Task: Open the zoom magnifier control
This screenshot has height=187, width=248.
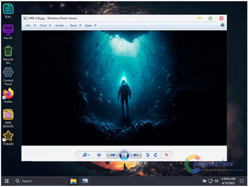Action: pyautogui.click(x=85, y=155)
